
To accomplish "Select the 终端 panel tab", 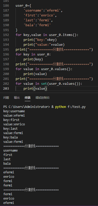I will [x=28, y=98].
